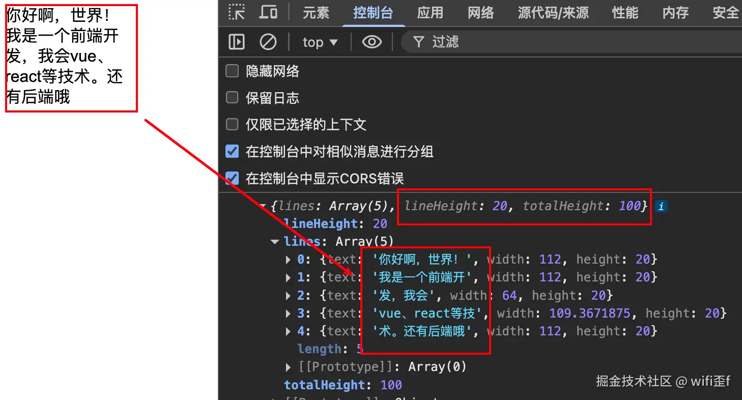Toggle the device toolbar icon
The image size is (742, 400).
[269, 13]
